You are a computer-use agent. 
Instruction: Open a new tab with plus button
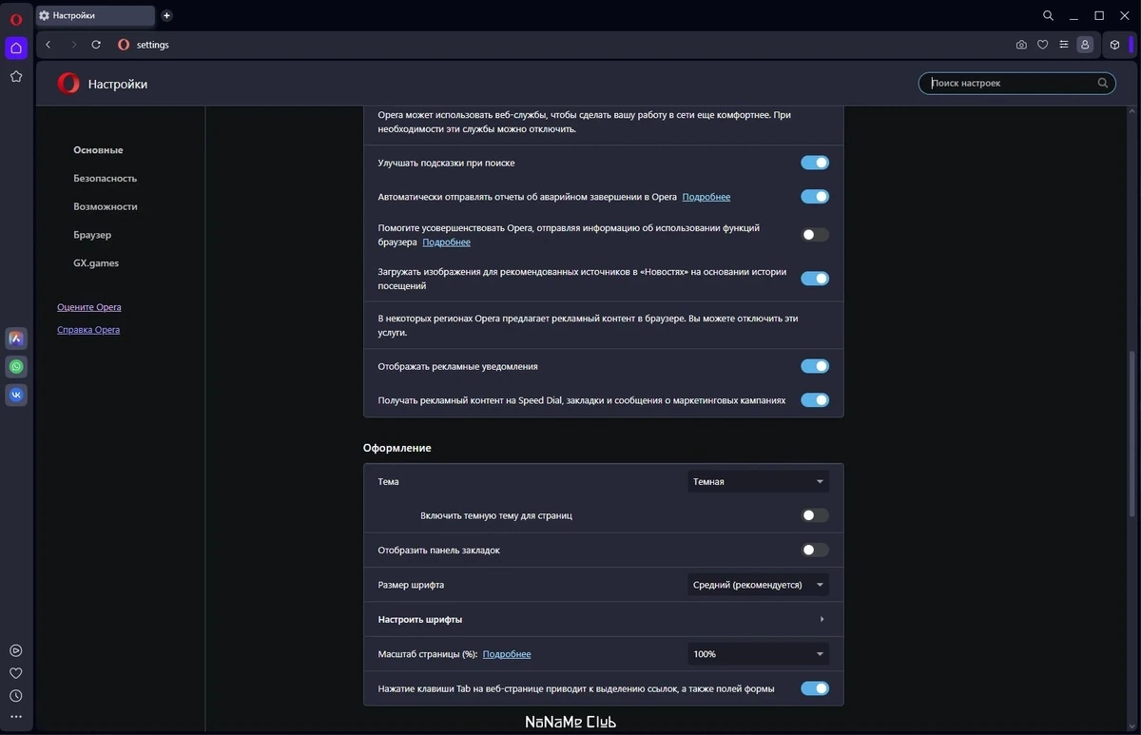pos(167,15)
